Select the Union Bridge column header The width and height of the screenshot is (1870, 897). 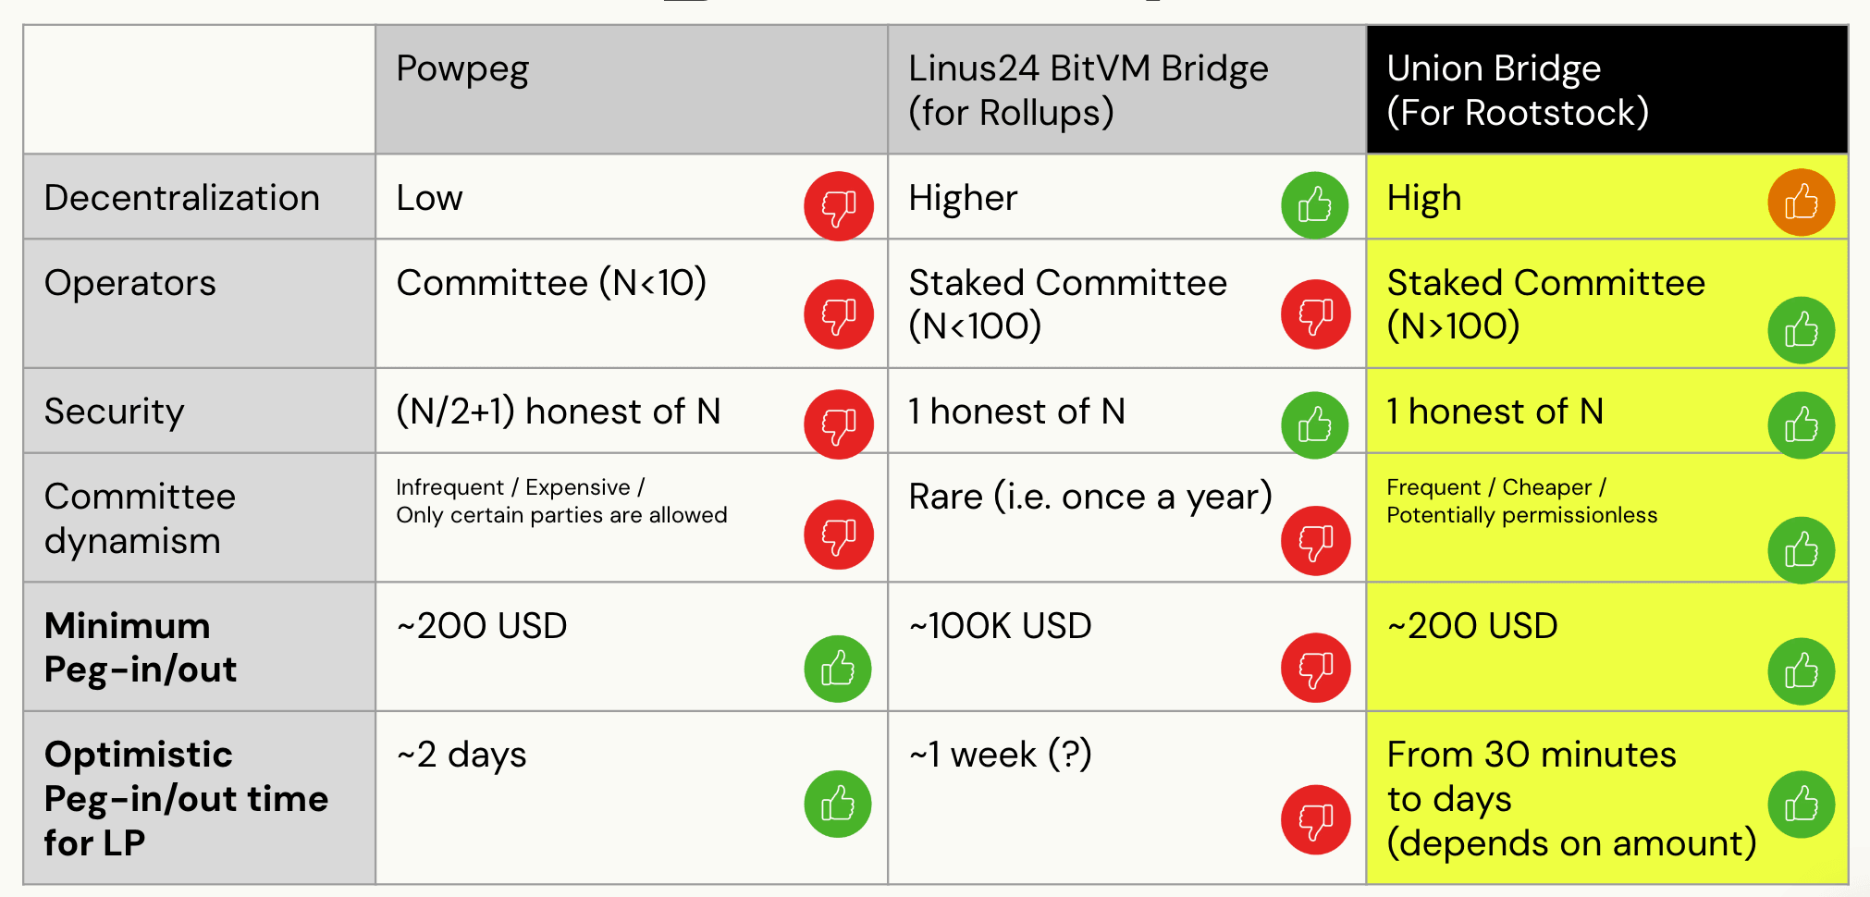point(1606,90)
